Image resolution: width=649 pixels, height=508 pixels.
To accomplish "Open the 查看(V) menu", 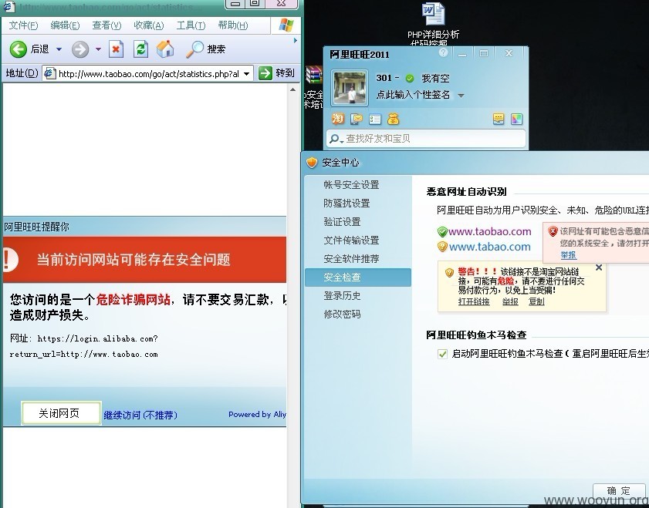I will click(x=106, y=25).
